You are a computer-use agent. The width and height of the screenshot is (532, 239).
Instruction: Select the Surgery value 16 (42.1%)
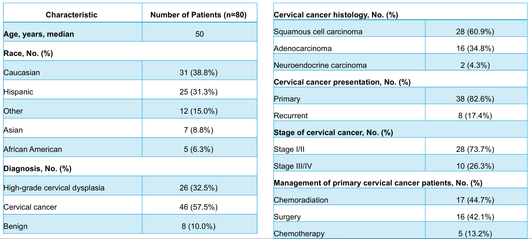pos(475,217)
